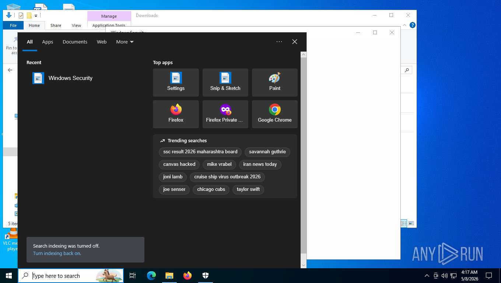
Task: Switch Explorer to details view icon
Action: click(x=404, y=223)
